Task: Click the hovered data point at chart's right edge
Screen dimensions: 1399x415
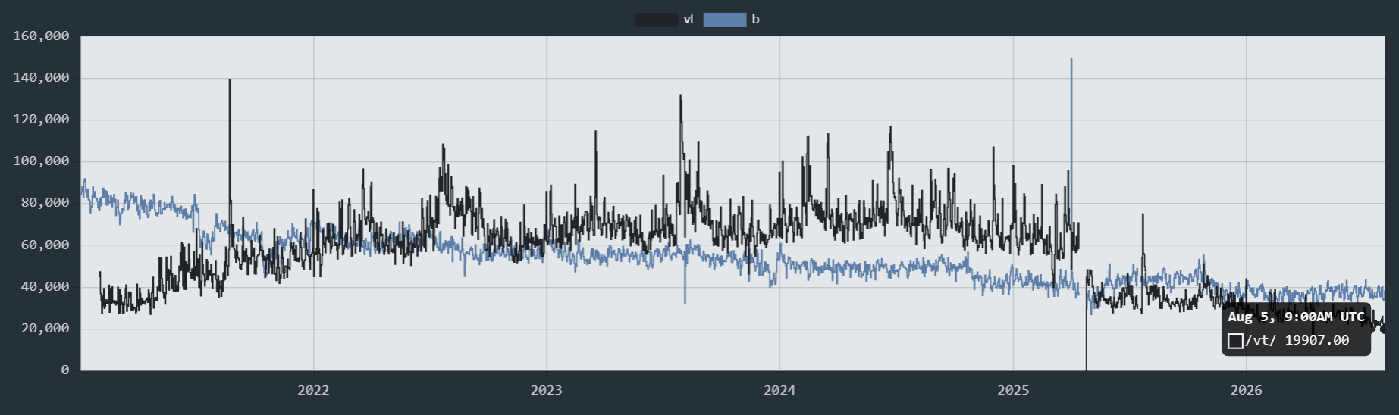Action: coord(1383,329)
